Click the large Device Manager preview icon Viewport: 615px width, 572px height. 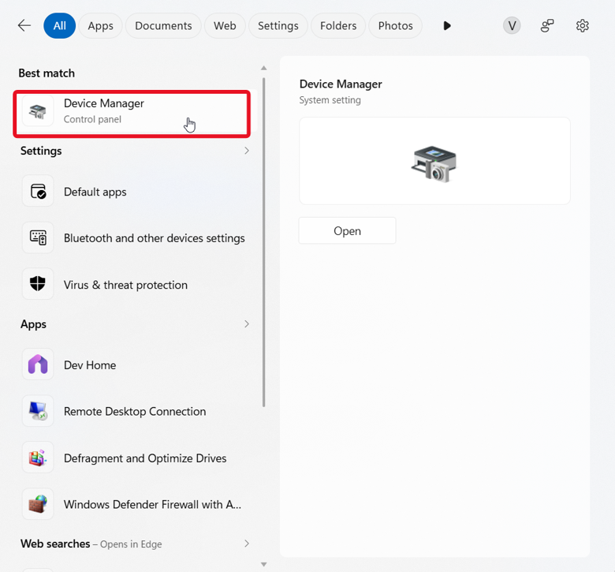coord(434,163)
